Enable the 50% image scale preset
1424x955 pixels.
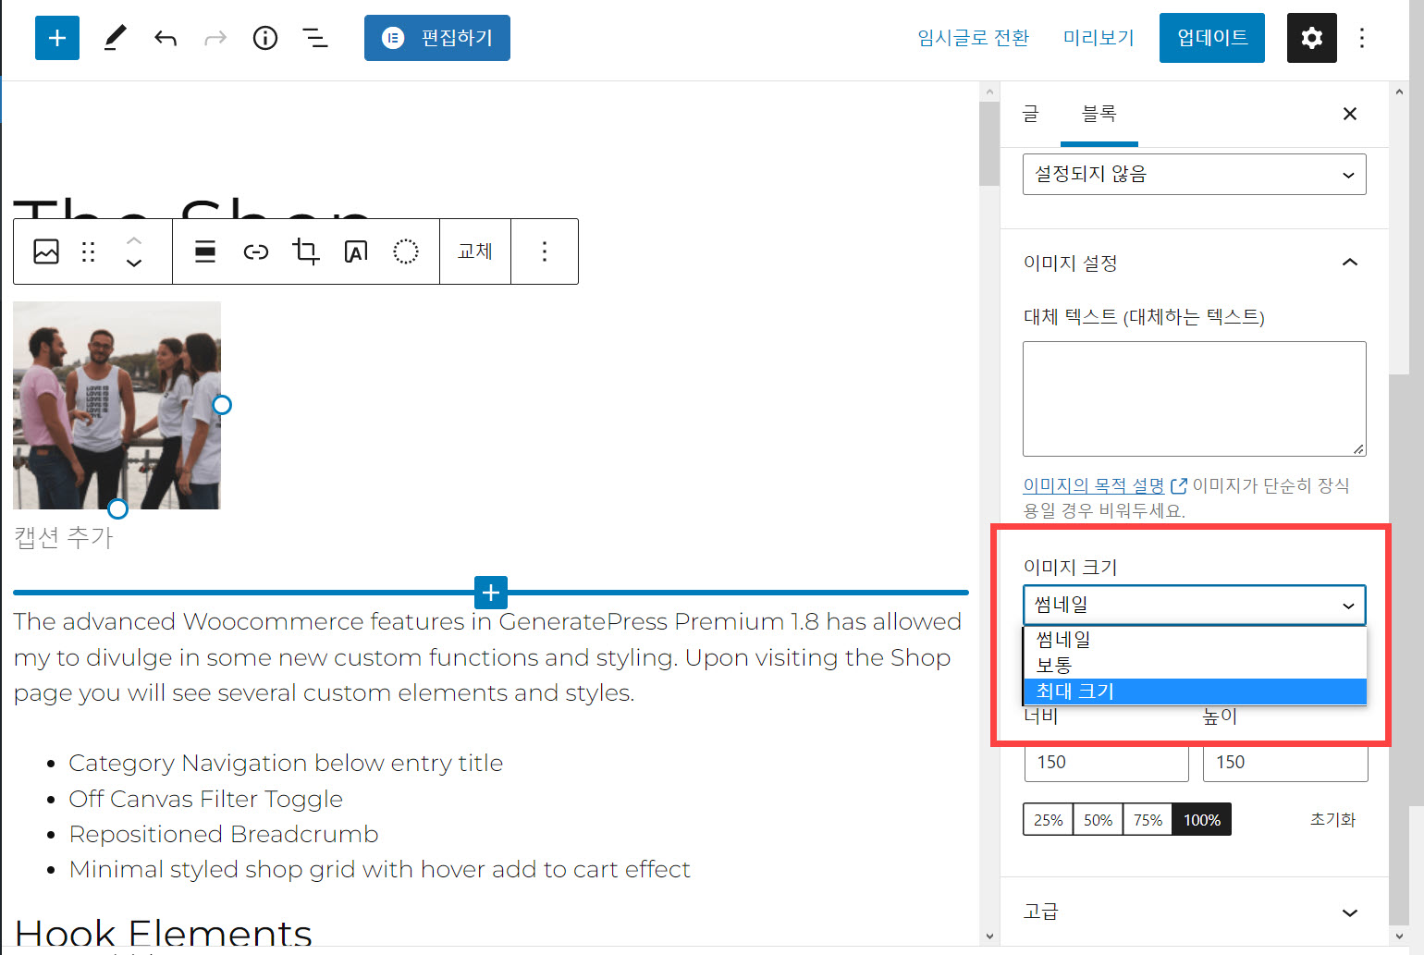(1097, 819)
